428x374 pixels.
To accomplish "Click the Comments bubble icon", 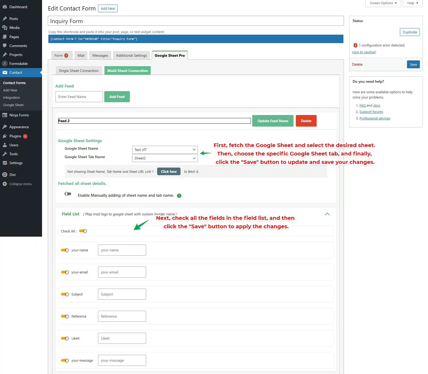I will [5, 46].
